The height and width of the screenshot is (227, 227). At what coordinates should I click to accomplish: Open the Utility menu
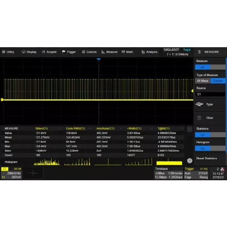(x=8, y=52)
